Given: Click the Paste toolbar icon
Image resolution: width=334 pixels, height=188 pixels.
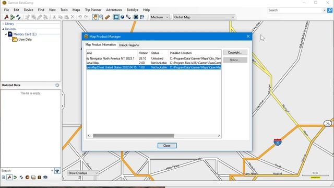Looking at the screenshot, I should tap(66, 17).
